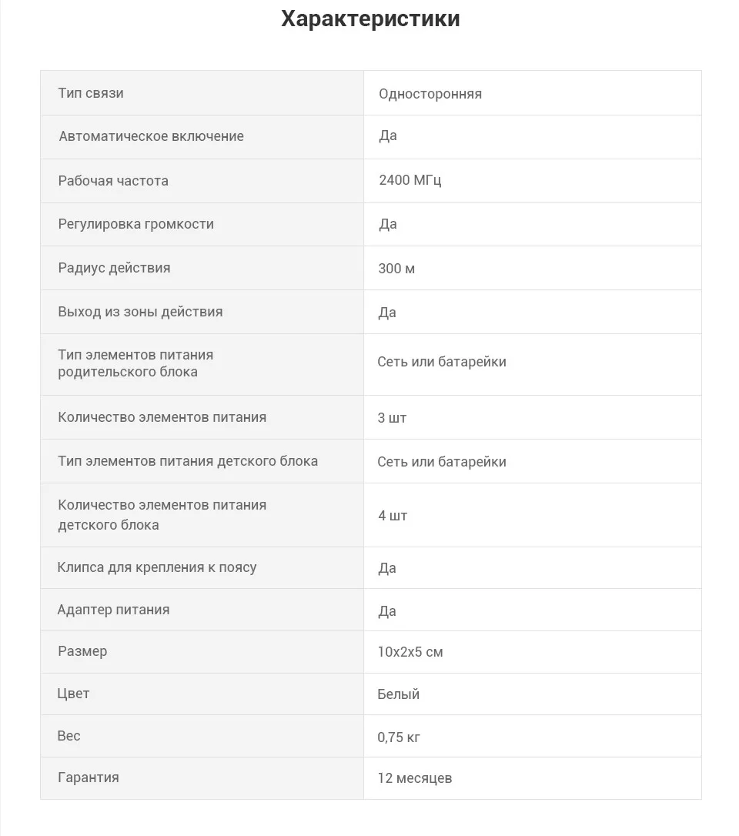Select the Адаптер питания label
The height and width of the screenshot is (836, 739).
click(x=114, y=610)
